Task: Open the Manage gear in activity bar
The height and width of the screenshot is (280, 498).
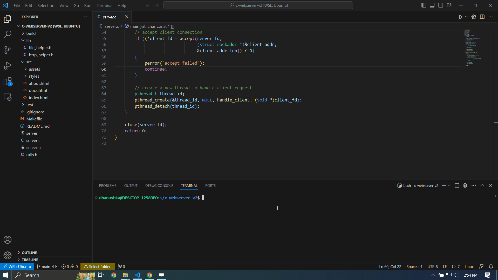Action: point(8,255)
